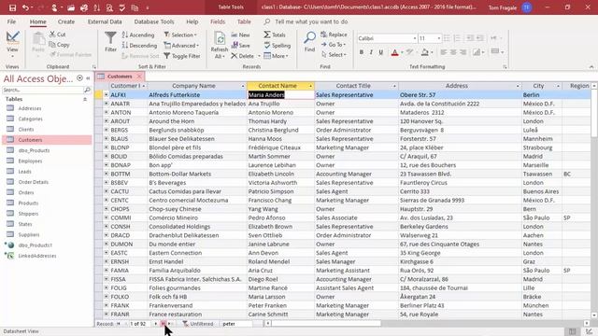Switch to the Table tab
Image resolution: width=598 pixels, height=336 pixels.
[244, 21]
